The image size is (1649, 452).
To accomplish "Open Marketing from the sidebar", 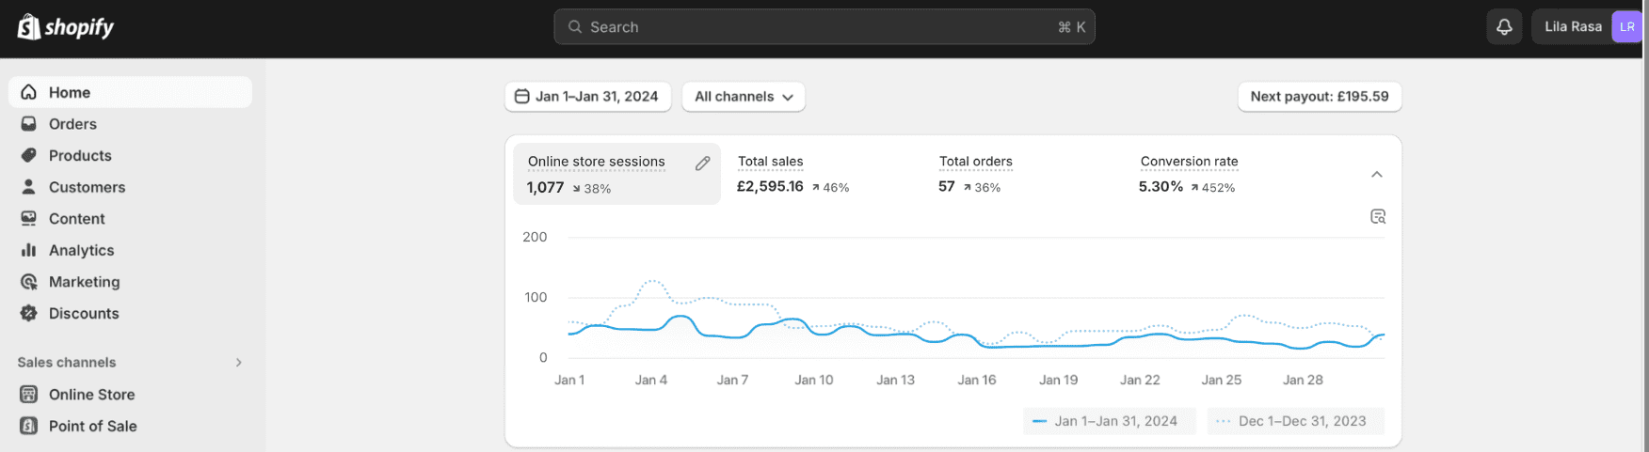I will (x=84, y=282).
